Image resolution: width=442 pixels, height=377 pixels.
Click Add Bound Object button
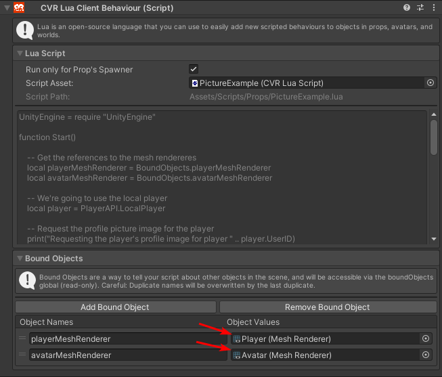coord(115,307)
